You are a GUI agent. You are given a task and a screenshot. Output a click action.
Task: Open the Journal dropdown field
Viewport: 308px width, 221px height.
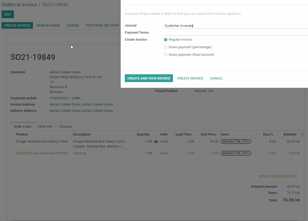pyautogui.click(x=236, y=26)
